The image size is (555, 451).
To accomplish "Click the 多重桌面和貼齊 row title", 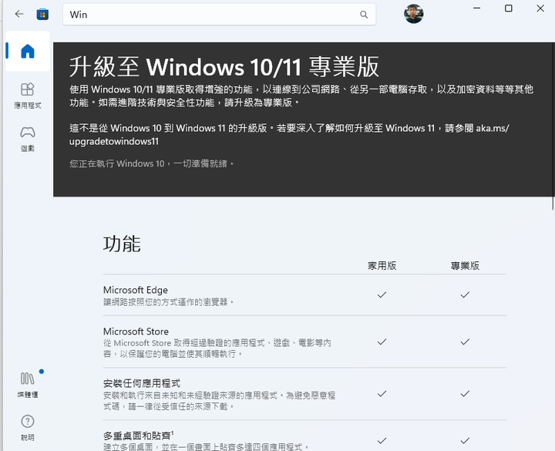I will coord(139,436).
